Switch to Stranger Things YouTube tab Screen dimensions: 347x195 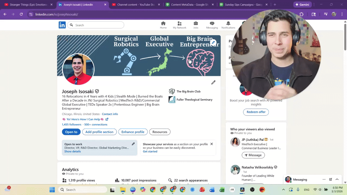click(28, 4)
